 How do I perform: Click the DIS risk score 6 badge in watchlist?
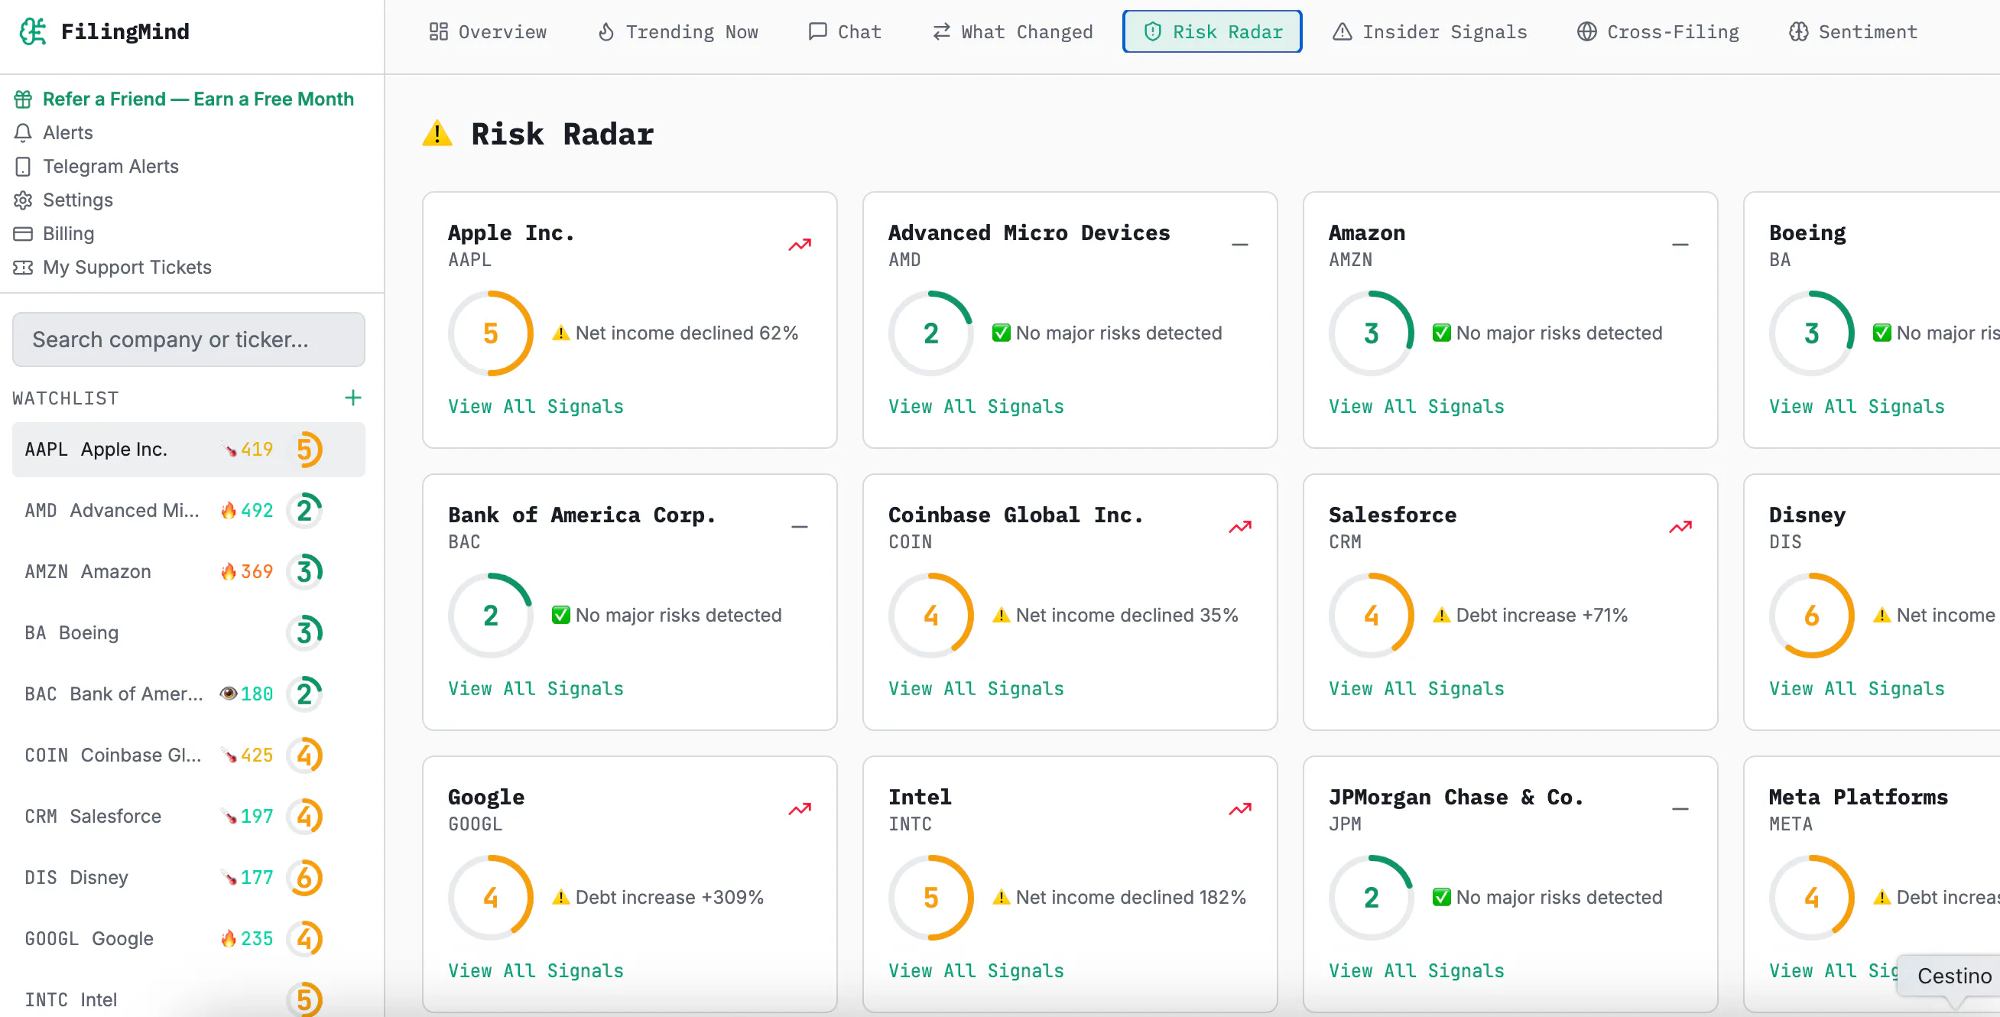point(305,877)
